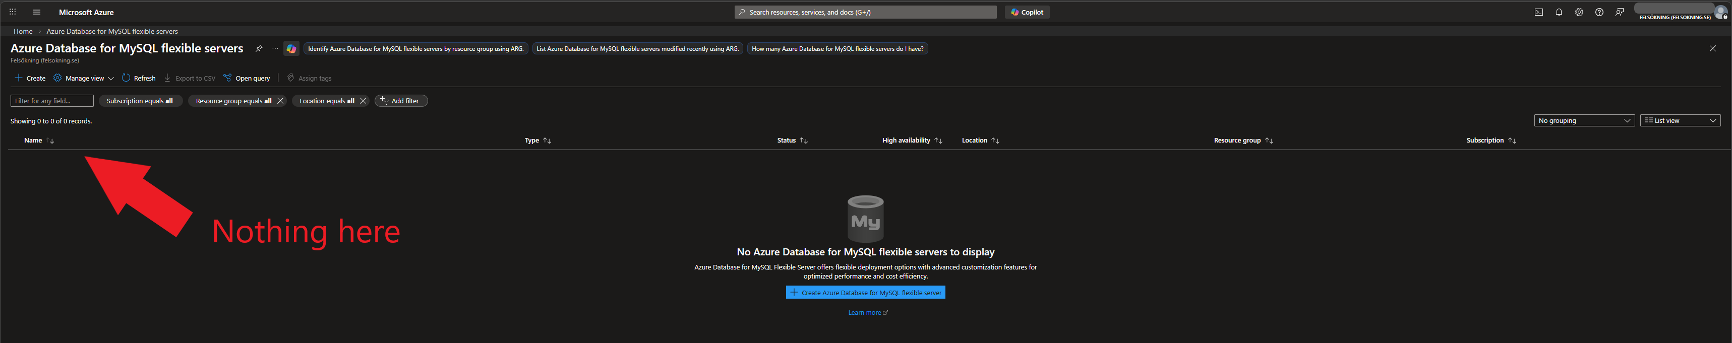This screenshot has width=1732, height=343.
Task: Click the Microsoft Azure logo text
Action: click(x=86, y=12)
